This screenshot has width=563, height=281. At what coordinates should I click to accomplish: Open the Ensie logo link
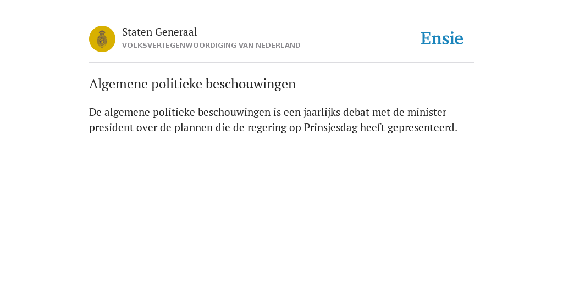tap(442, 38)
